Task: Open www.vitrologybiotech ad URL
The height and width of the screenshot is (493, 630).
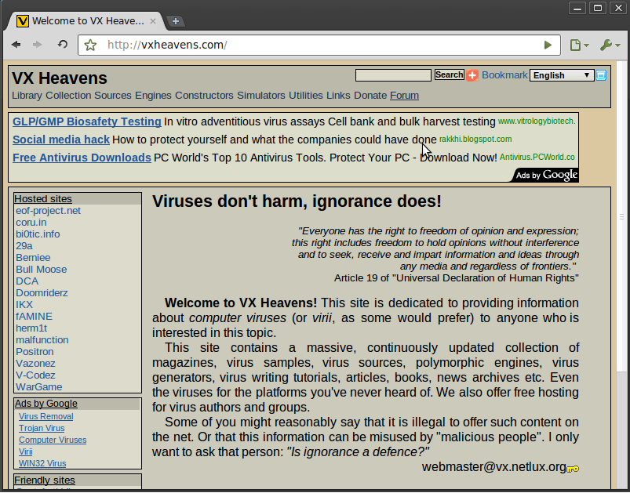Action: tap(537, 121)
